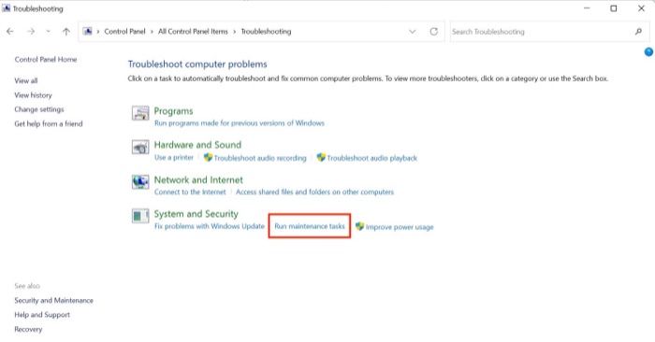Open Security and Maintenance under See also
Viewport: 655px width, 342px height.
(x=54, y=300)
